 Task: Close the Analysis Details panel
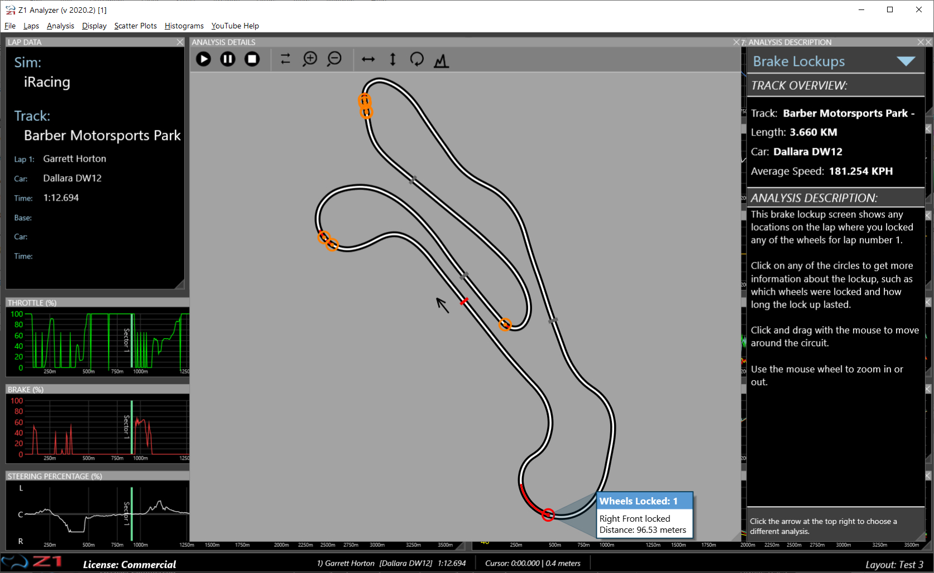(x=736, y=42)
